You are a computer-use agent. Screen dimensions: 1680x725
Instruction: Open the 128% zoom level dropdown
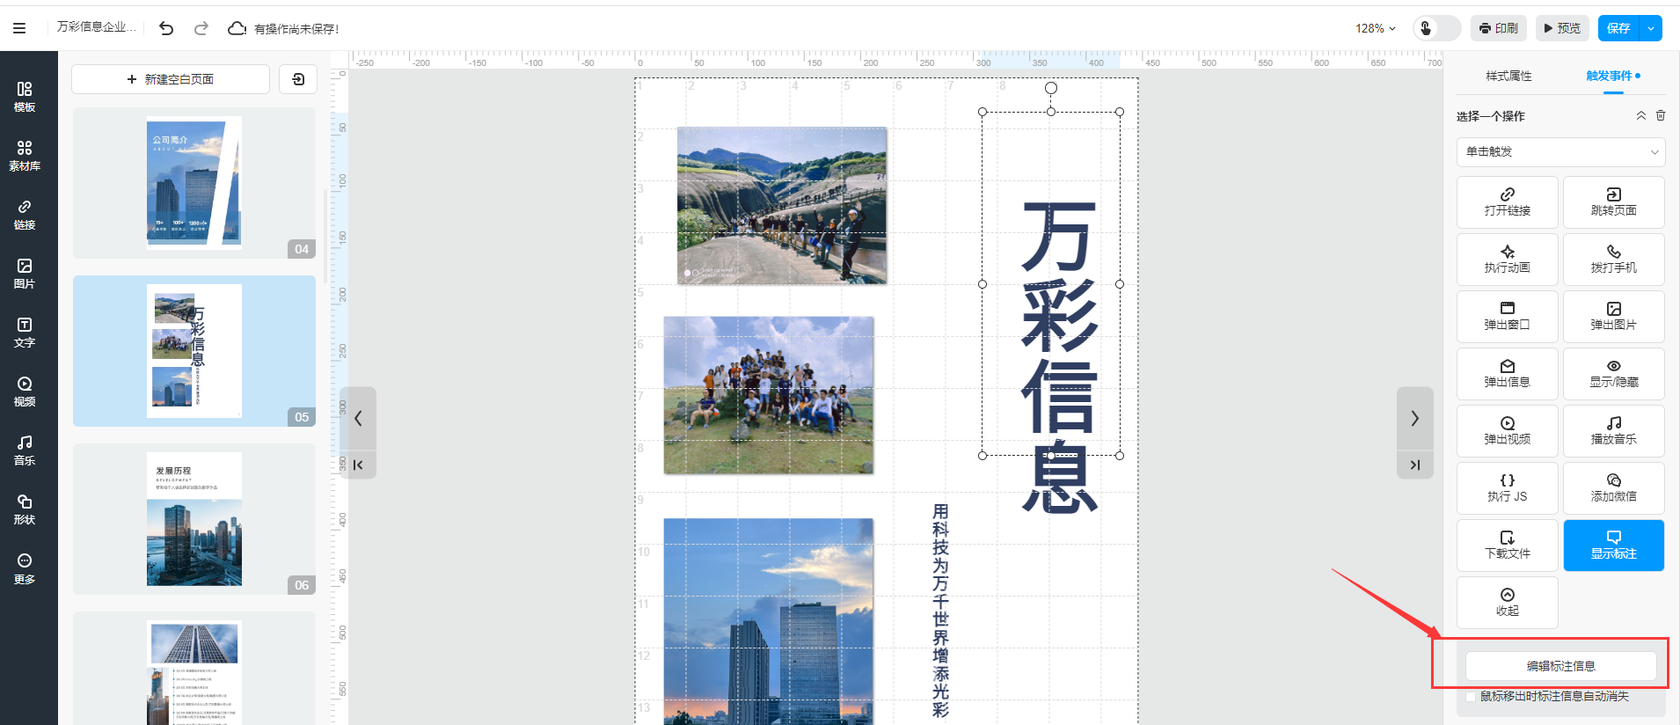click(1376, 28)
